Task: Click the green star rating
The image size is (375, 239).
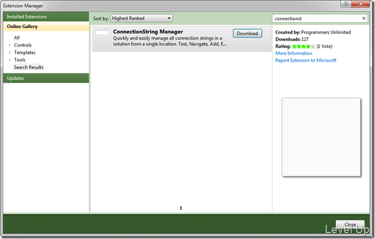Action: pos(303,47)
